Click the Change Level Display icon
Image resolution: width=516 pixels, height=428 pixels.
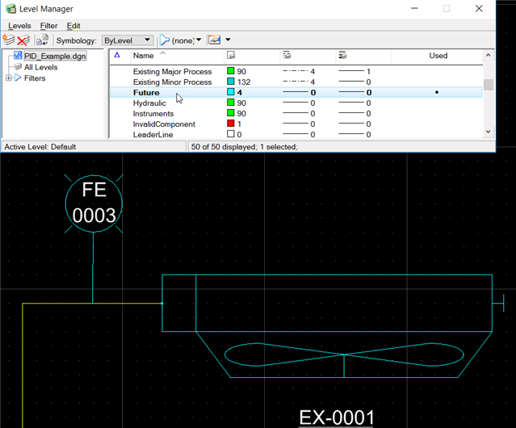click(214, 40)
